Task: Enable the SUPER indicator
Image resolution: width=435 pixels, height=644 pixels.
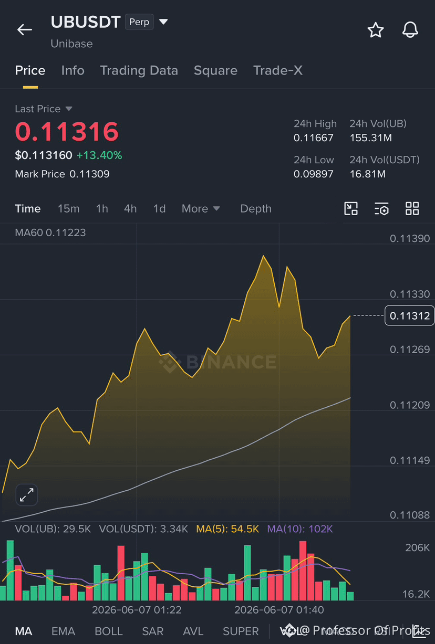Action: tap(241, 631)
